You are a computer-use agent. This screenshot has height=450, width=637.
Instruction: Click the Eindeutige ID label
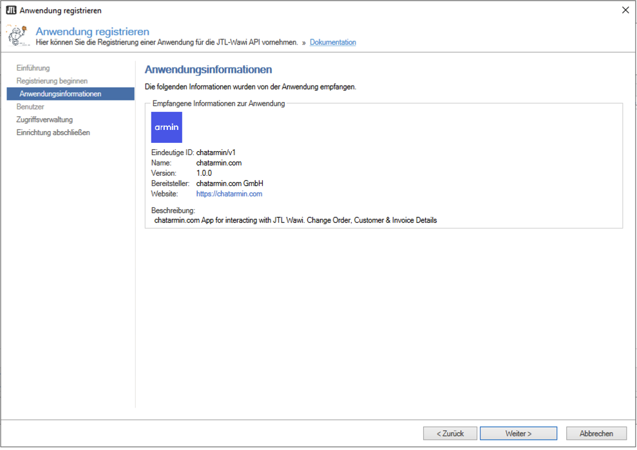click(173, 153)
